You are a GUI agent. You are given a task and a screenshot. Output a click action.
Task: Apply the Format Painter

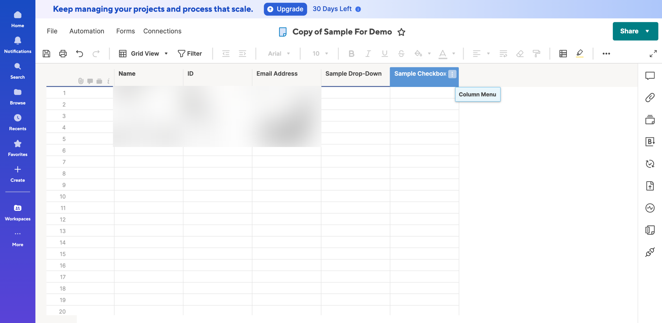[537, 54]
